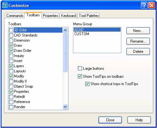The width and height of the screenshot is (157, 128).
Task: Disable Show ToolTips on toolbars
Action: (x=80, y=76)
